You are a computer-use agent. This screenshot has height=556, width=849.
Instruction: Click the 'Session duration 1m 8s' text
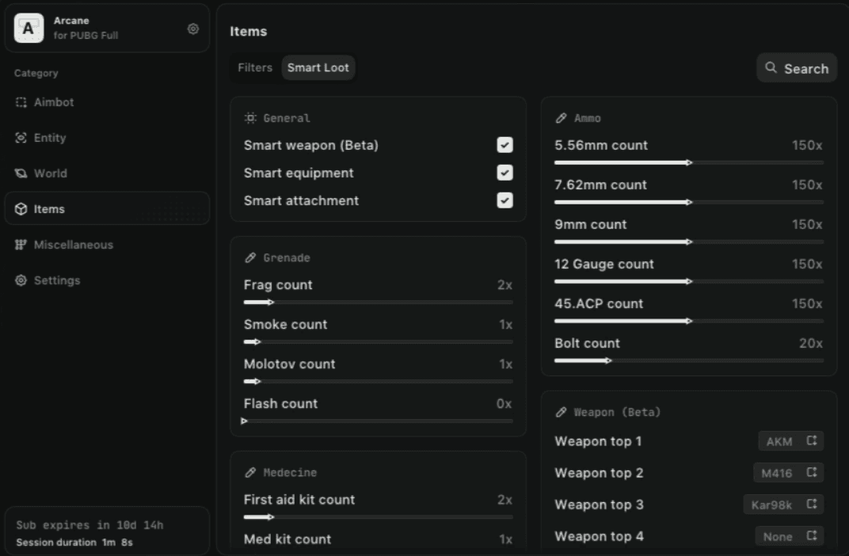74,542
